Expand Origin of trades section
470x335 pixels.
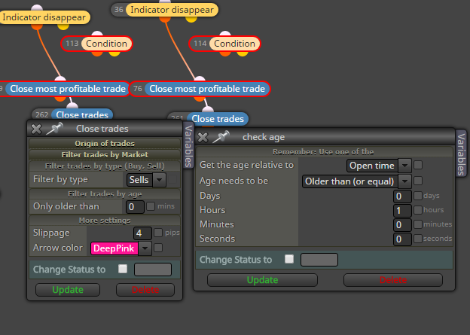click(105, 143)
